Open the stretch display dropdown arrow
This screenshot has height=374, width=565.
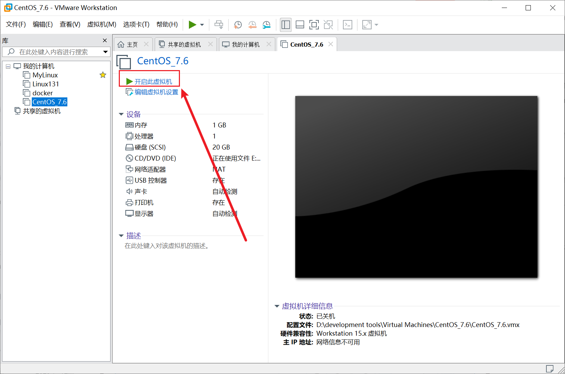point(376,25)
